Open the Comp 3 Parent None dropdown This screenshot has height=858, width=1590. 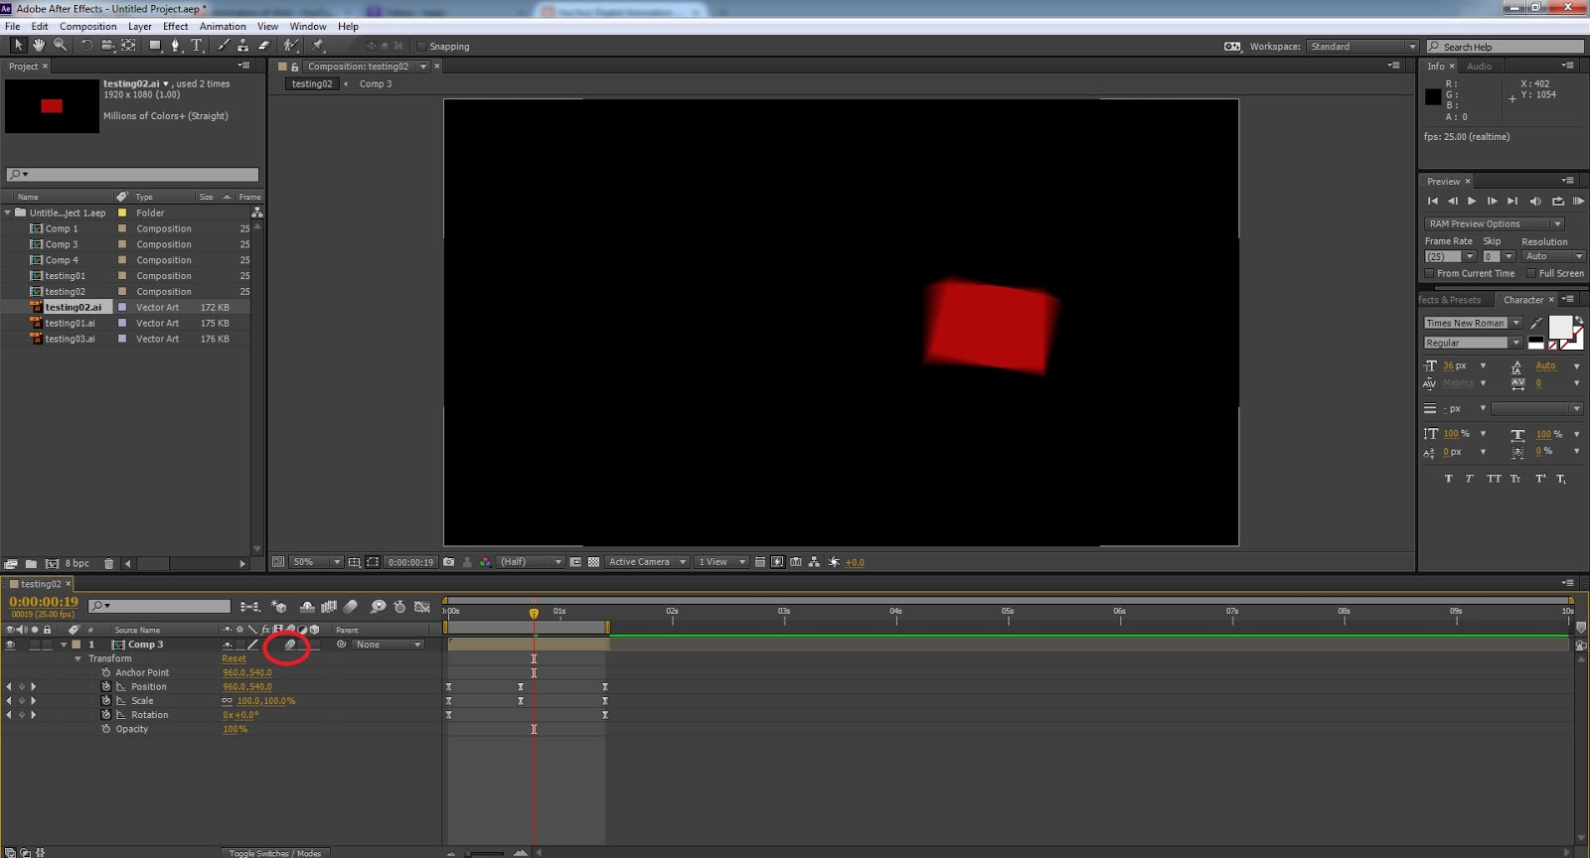point(388,644)
